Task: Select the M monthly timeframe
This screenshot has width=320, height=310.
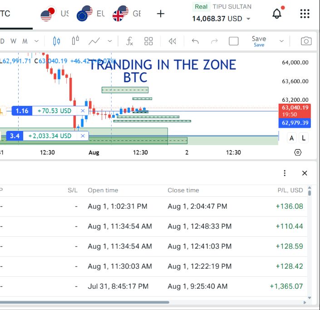Action: click(25, 41)
